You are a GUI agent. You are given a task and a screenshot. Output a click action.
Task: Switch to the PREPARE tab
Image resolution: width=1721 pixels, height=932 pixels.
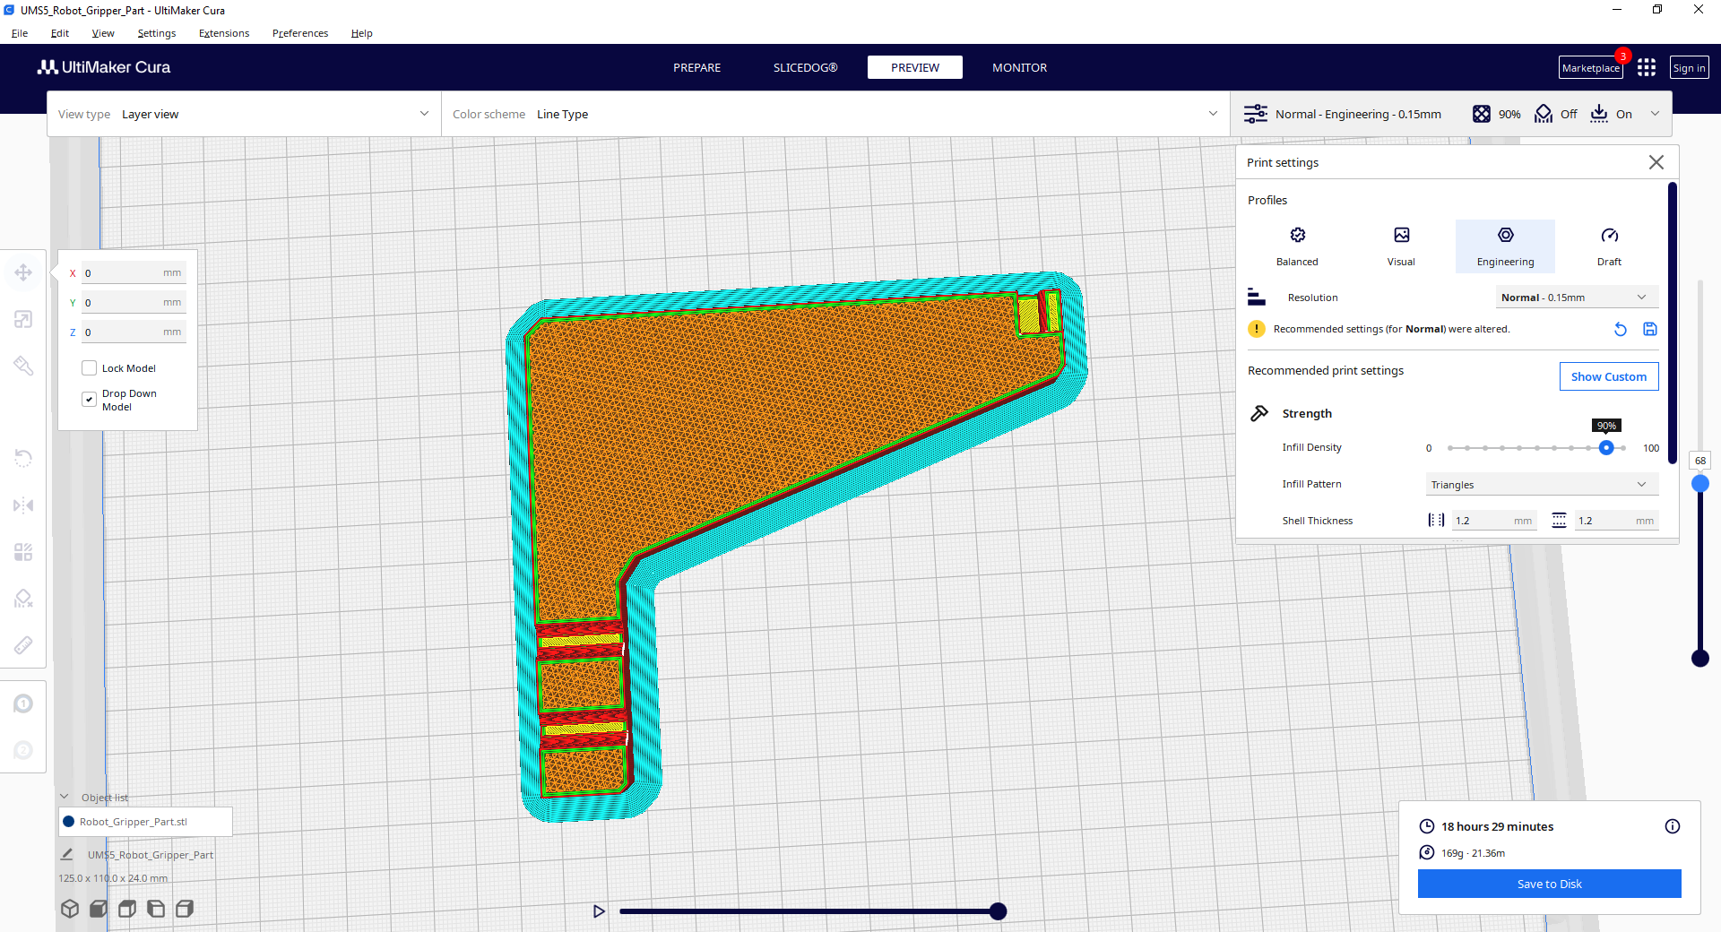(x=696, y=67)
